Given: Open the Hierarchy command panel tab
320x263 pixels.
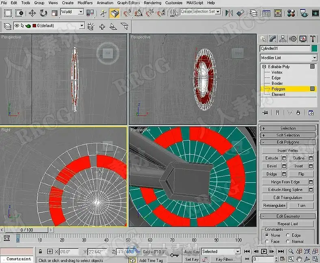Looking at the screenshot, I should click(283, 39).
